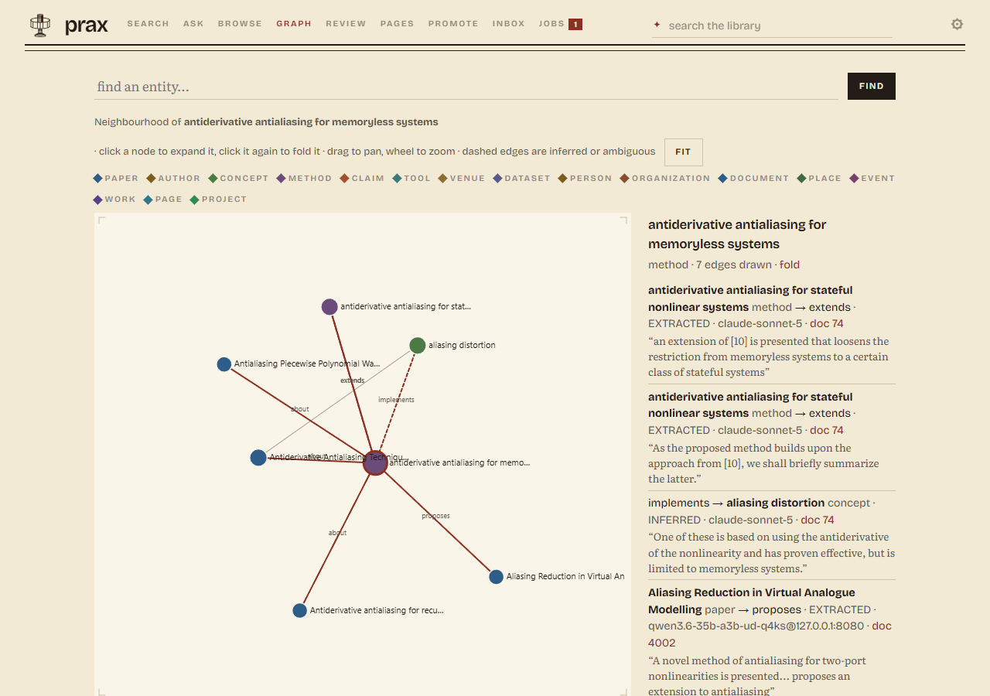The height and width of the screenshot is (696, 990).
Task: Open the INBOX nav item
Action: pyautogui.click(x=508, y=24)
